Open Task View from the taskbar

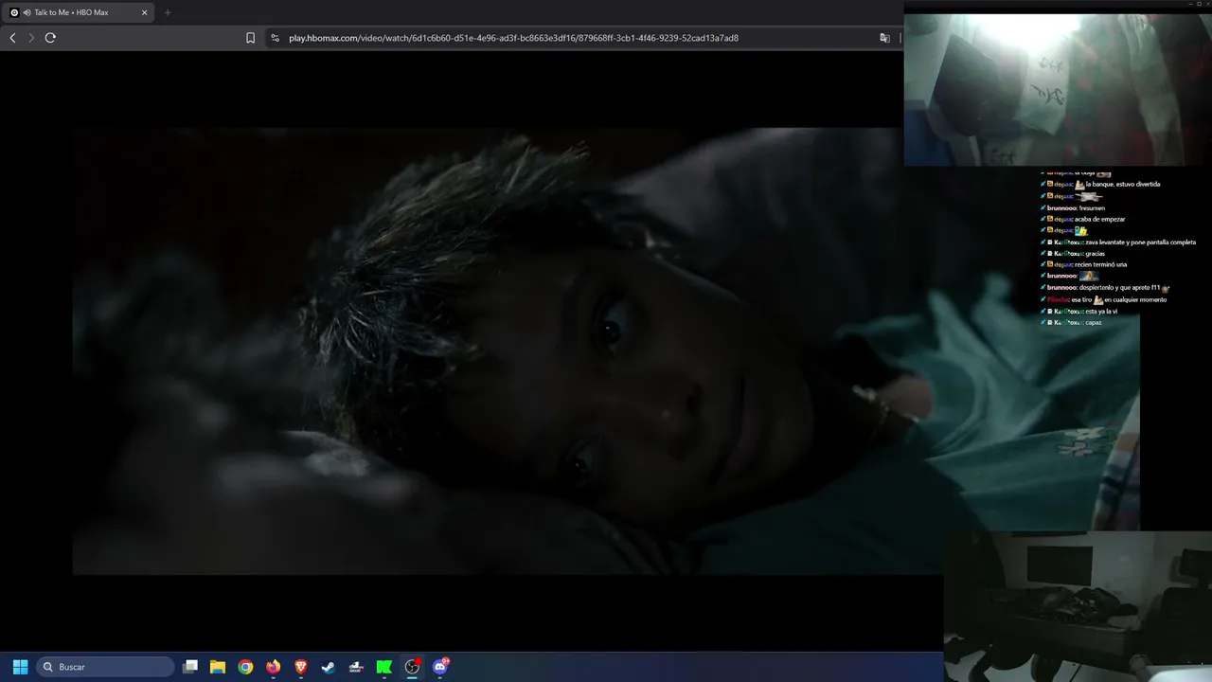[x=190, y=667]
